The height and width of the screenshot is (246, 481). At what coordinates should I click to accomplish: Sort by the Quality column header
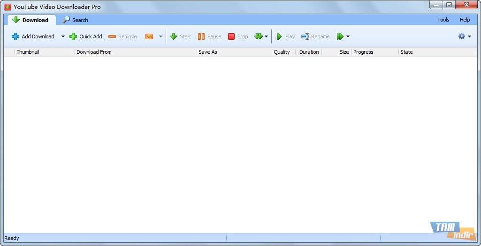click(282, 52)
